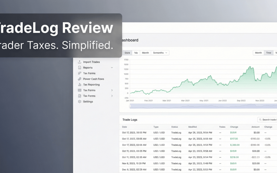Open Tax Reporting page

click(91, 85)
